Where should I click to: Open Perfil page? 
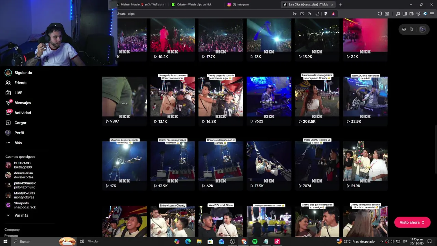pos(15,133)
